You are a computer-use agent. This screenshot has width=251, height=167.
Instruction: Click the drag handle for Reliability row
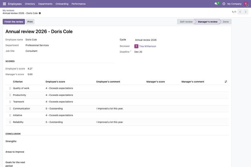tap(10, 122)
